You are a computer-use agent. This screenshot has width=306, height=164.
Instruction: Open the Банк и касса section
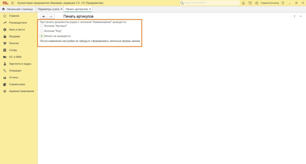(x=17, y=30)
